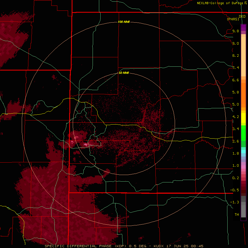The width and height of the screenshot is (248, 248).
Task: Click the 3.4 legend value
Action: (x=236, y=129)
